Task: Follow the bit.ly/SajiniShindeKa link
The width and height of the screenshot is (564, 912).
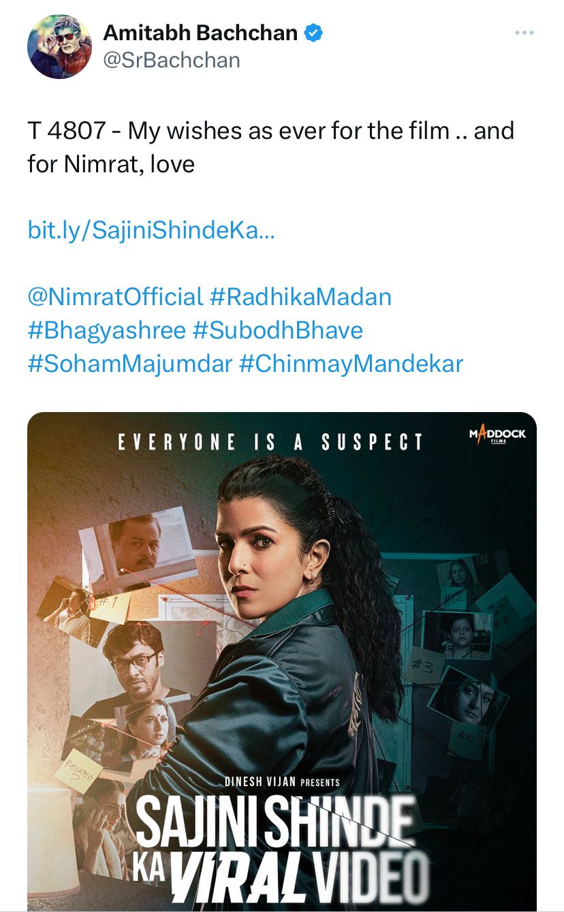Action: point(151,230)
